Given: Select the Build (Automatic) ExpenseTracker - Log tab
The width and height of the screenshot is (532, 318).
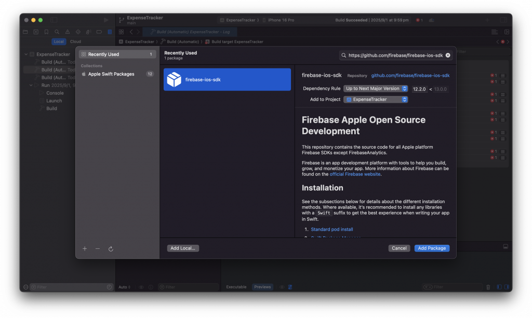Looking at the screenshot, I should (x=190, y=32).
